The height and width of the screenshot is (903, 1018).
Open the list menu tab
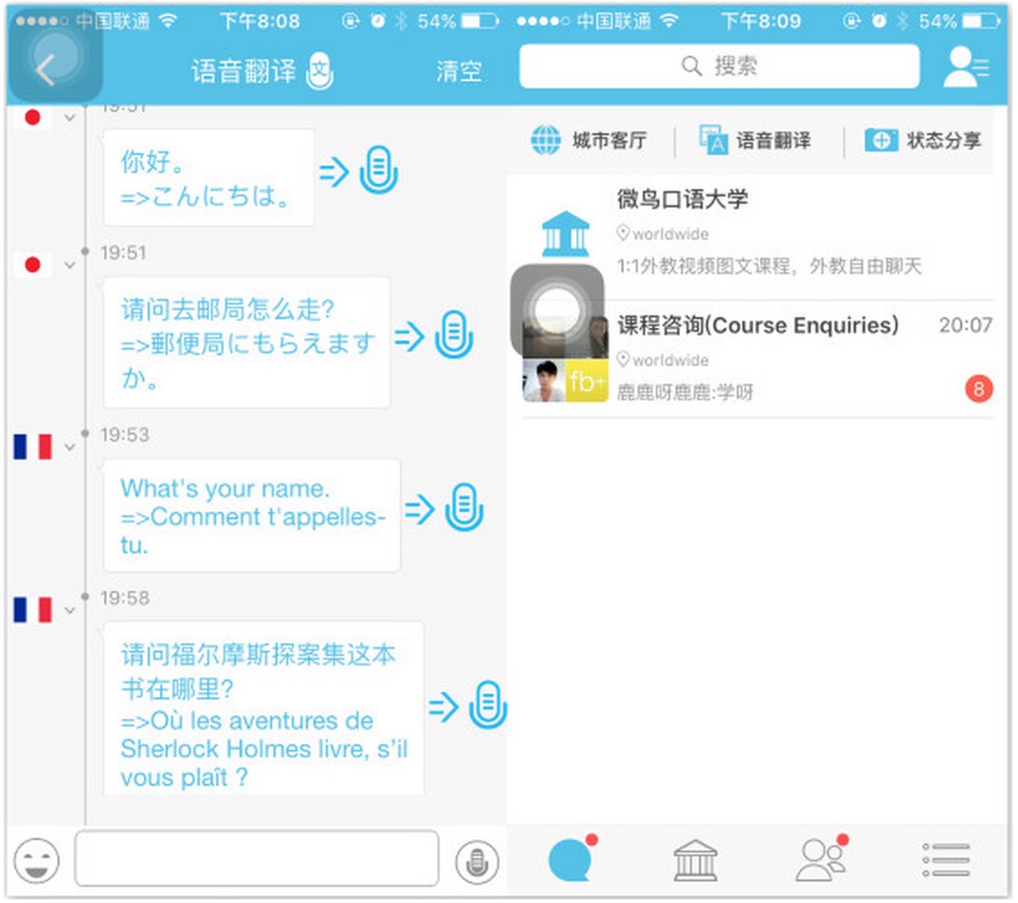[946, 860]
